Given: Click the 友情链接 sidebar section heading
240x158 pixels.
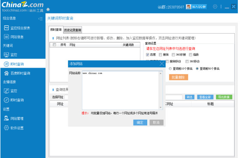Looking at the screenshot, I should tap(9, 82).
